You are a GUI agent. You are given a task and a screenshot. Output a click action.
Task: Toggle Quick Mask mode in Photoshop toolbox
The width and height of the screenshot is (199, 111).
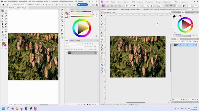point(2,49)
